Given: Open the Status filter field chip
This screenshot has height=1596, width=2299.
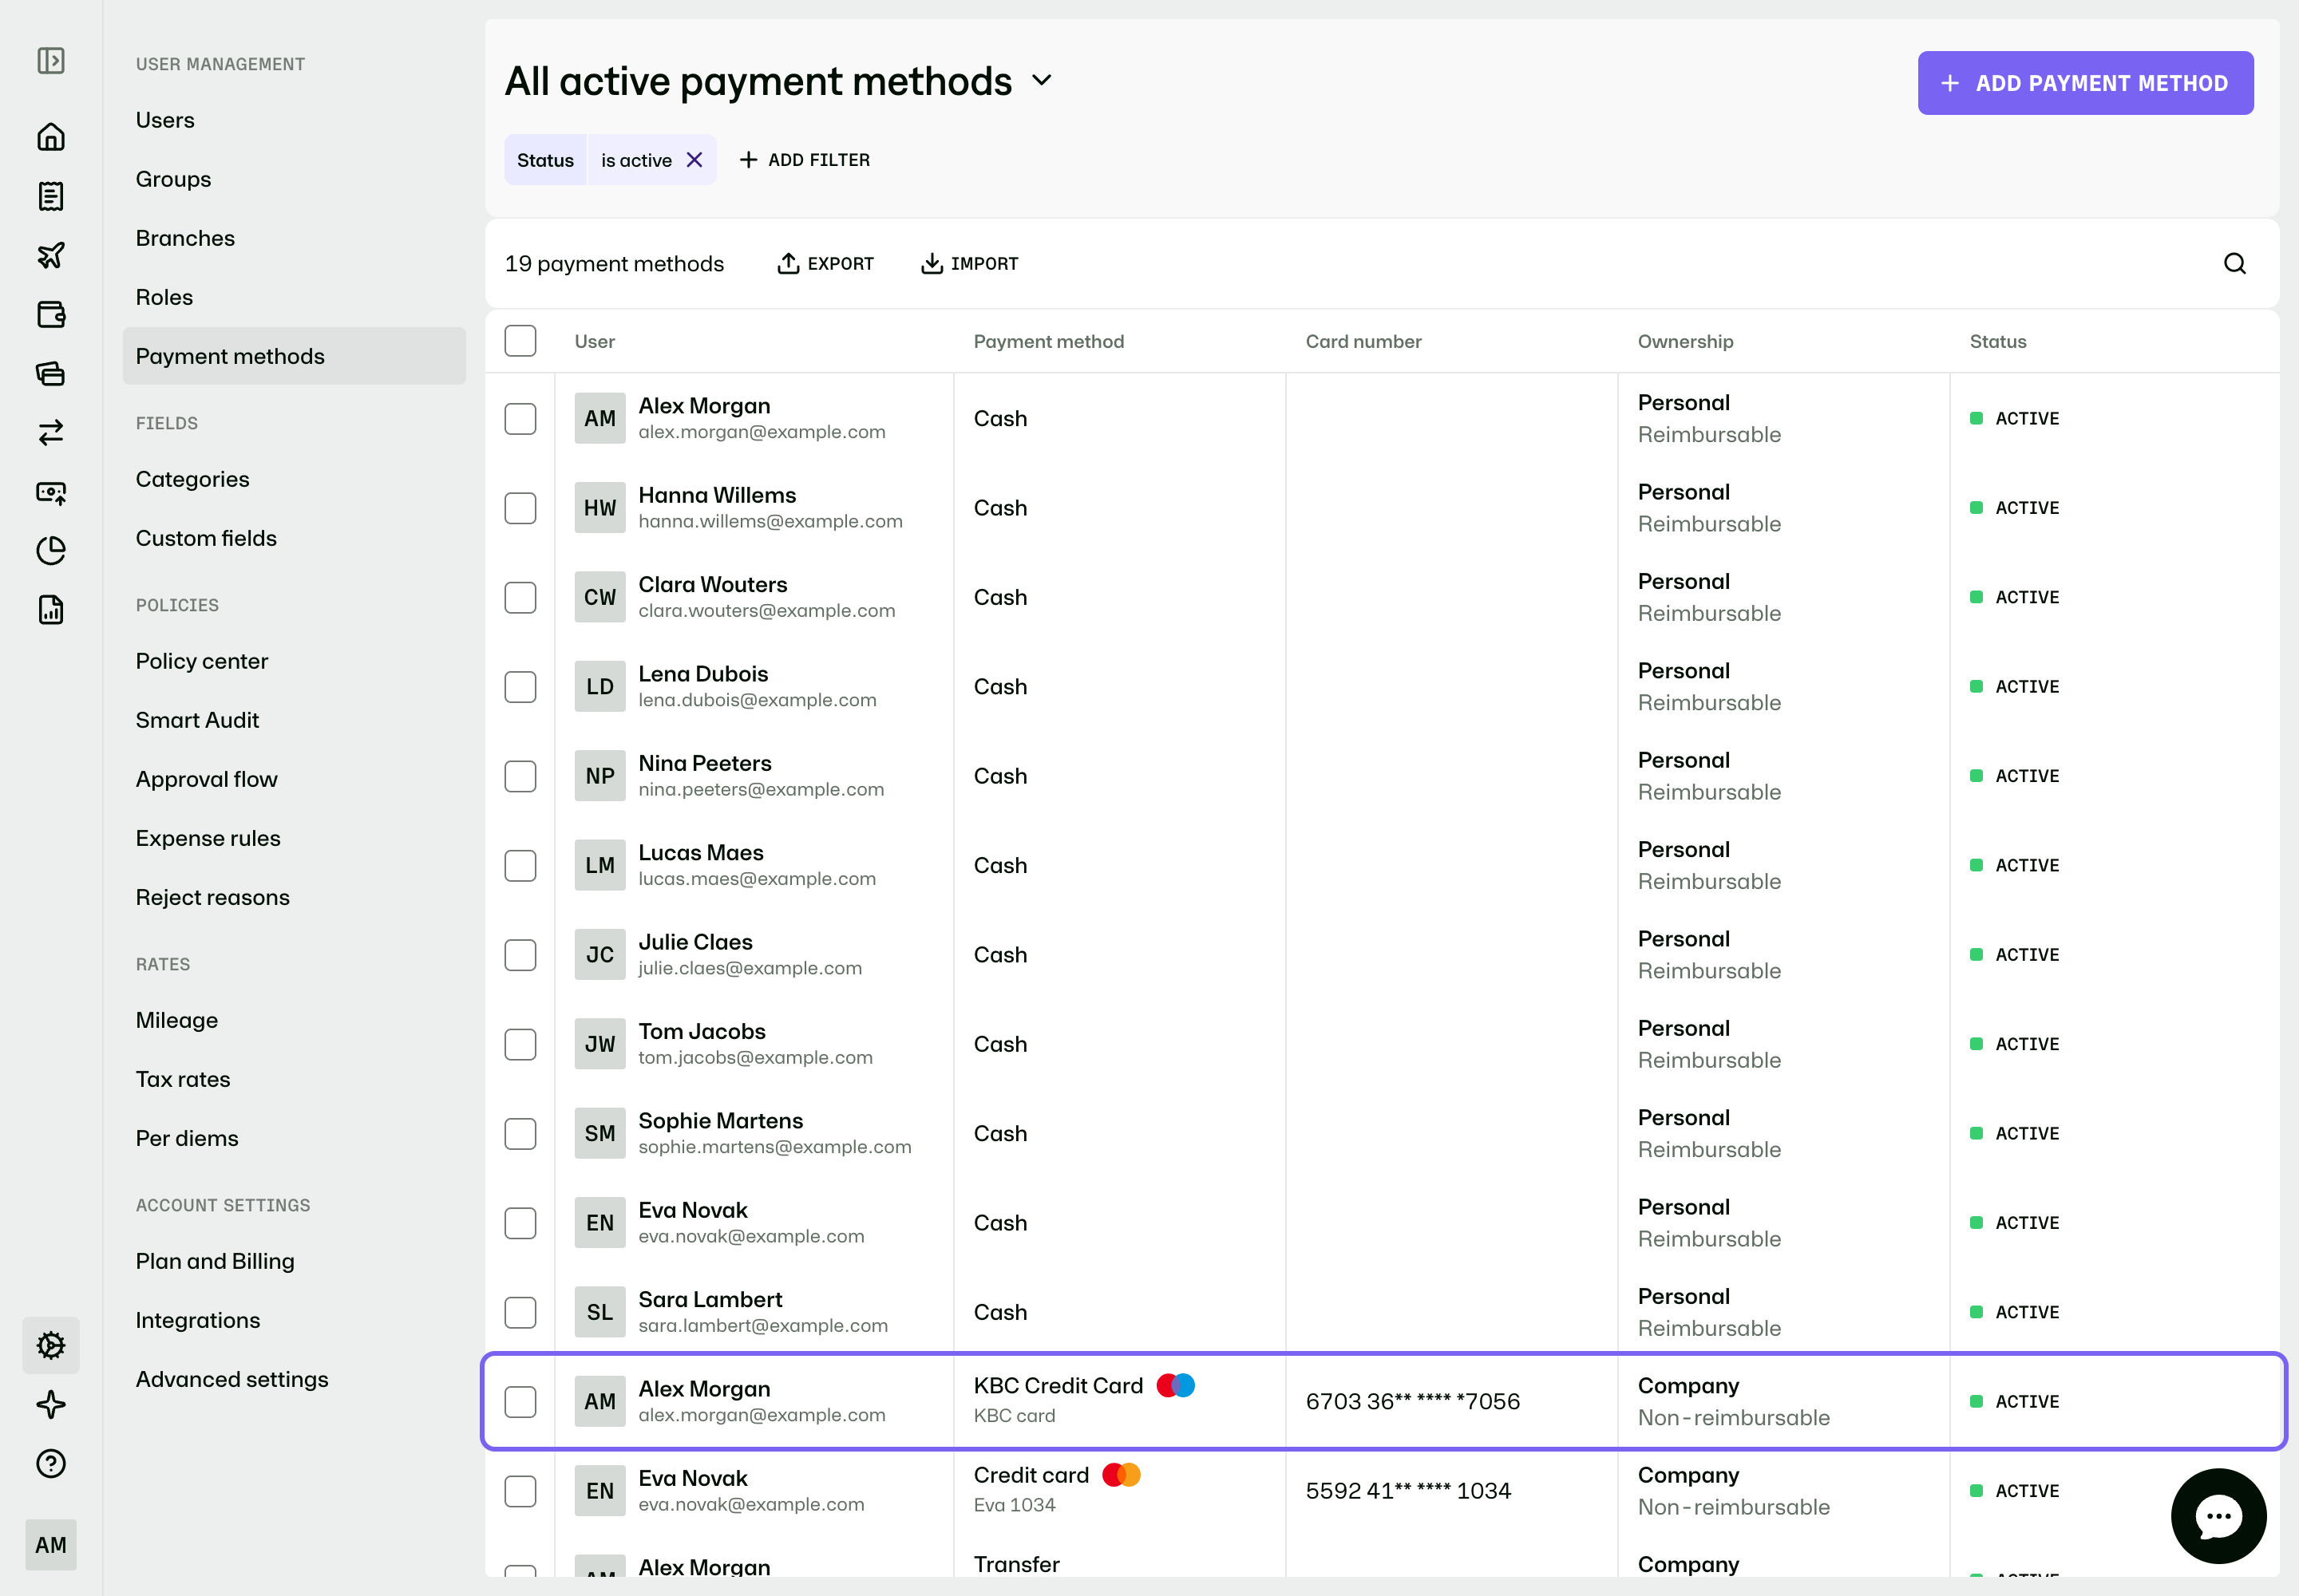Looking at the screenshot, I should coord(545,160).
